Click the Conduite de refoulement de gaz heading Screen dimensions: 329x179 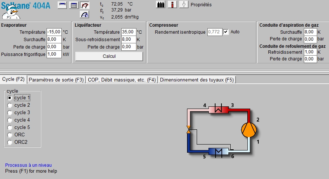click(292, 46)
